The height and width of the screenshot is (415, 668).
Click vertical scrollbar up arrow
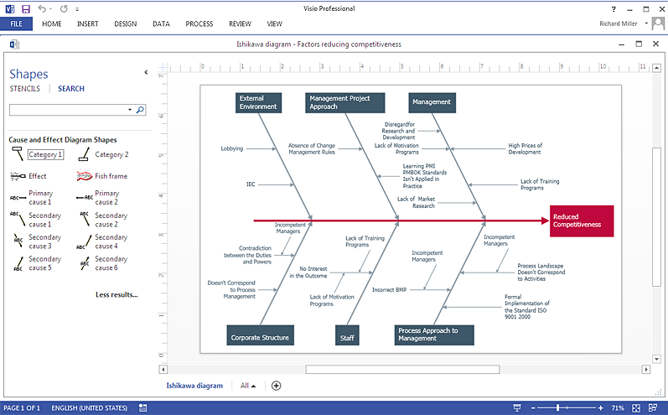coord(656,68)
